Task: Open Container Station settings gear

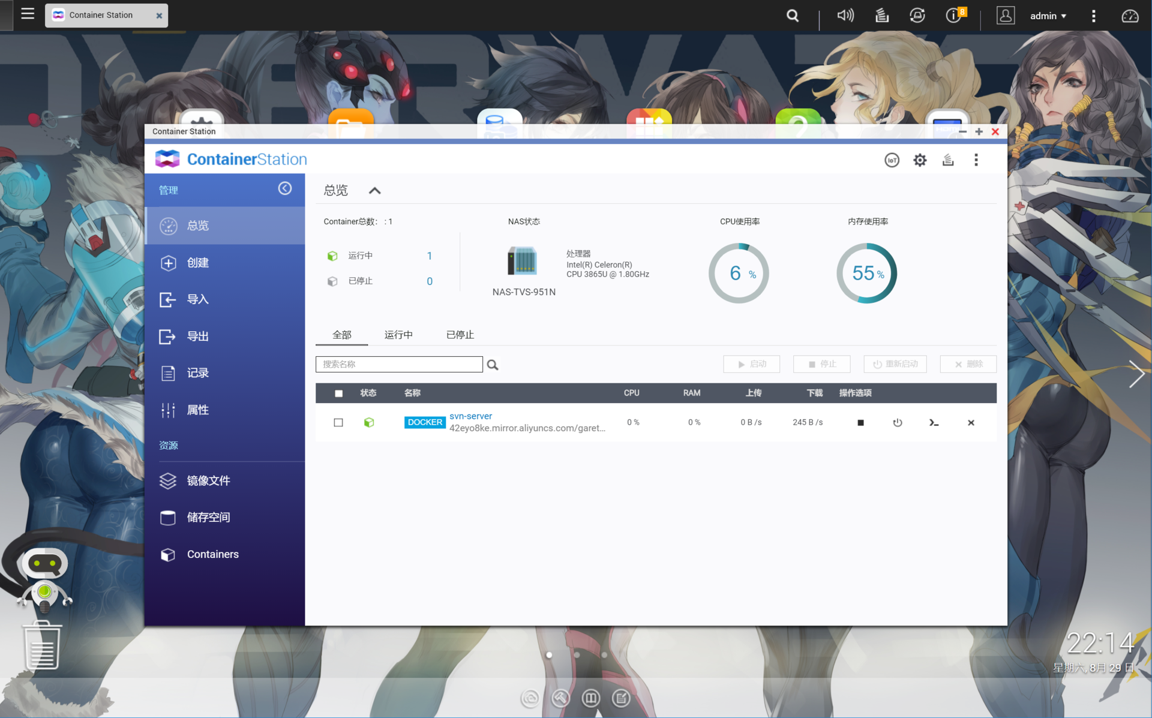Action: pos(920,160)
